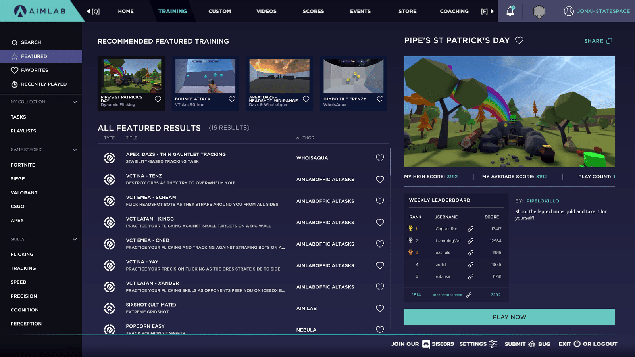The width and height of the screenshot is (635, 357).
Task: Click the Search magnifier icon
Action: [15, 42]
